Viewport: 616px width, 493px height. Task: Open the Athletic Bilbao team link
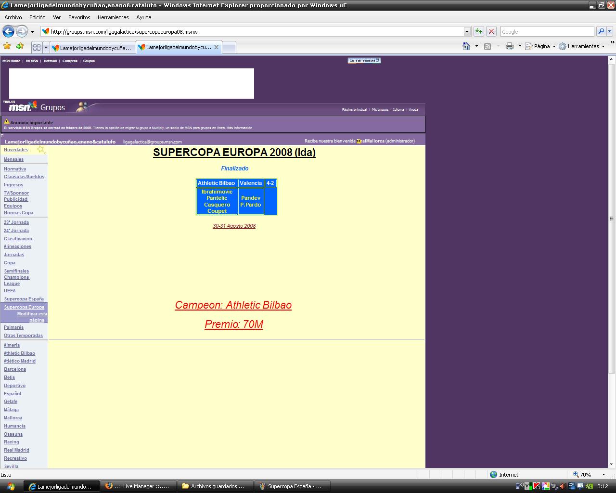19,353
